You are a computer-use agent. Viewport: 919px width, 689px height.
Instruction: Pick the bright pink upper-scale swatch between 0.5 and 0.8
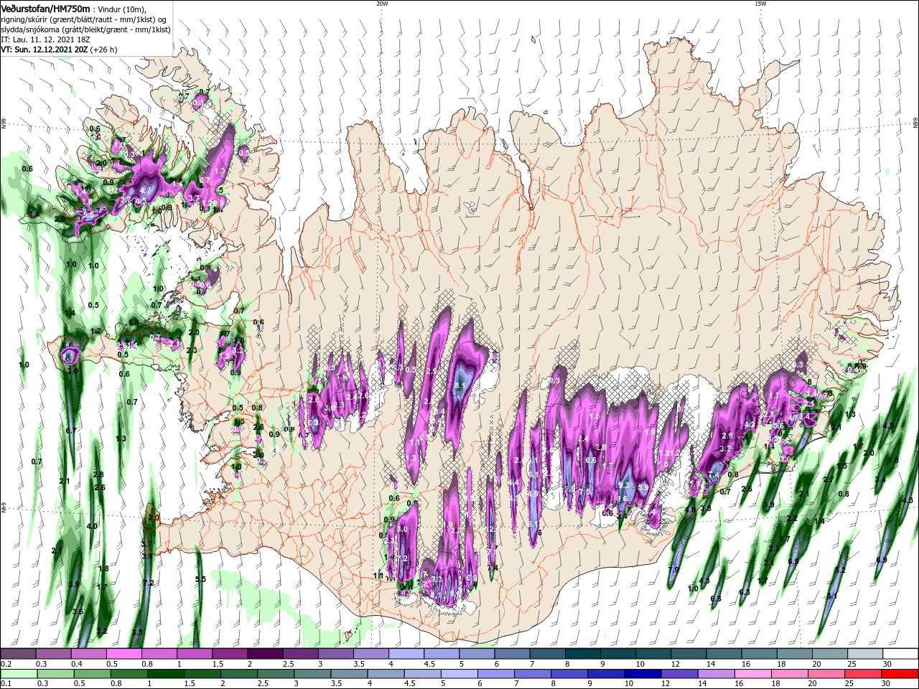pos(124,654)
